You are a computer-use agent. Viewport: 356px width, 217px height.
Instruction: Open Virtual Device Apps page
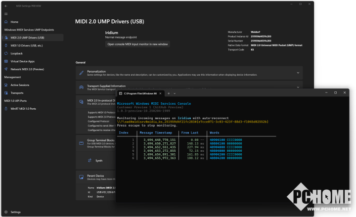pyautogui.click(x=22, y=61)
